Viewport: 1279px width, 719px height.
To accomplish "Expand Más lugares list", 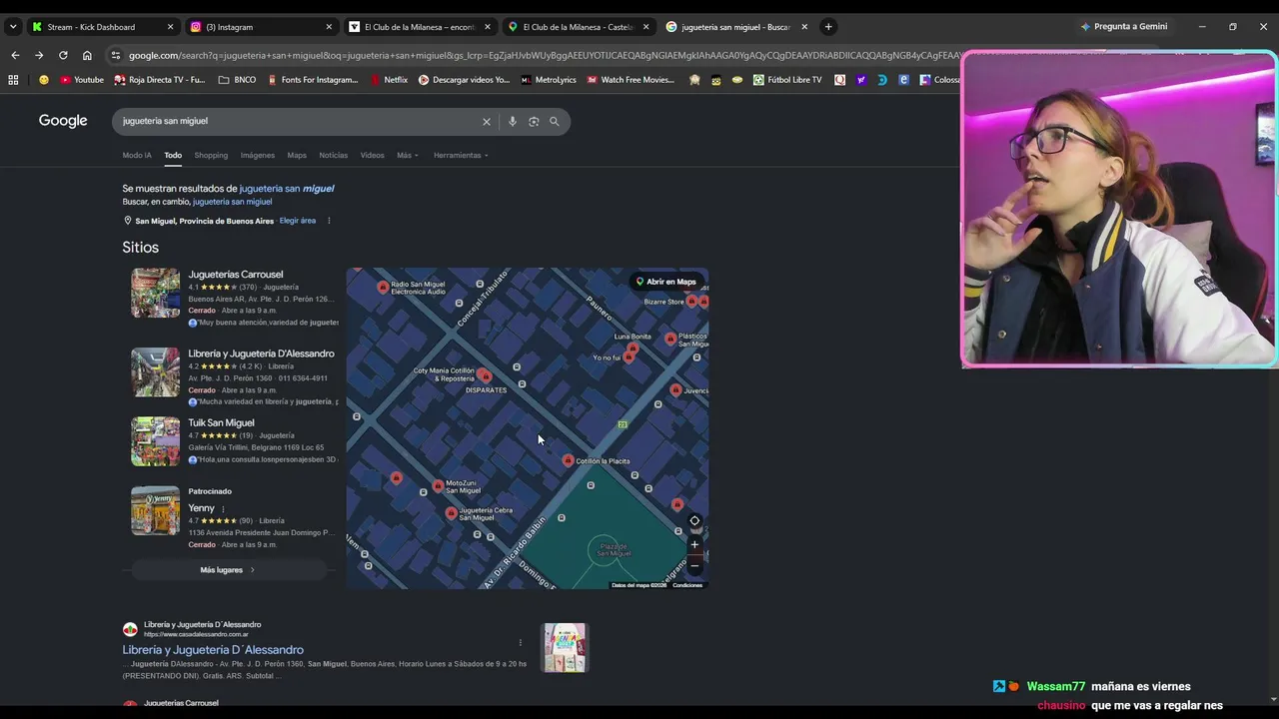I will point(228,570).
